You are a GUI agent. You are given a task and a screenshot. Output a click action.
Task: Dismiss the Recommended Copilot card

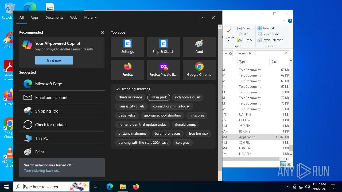pyautogui.click(x=102, y=33)
